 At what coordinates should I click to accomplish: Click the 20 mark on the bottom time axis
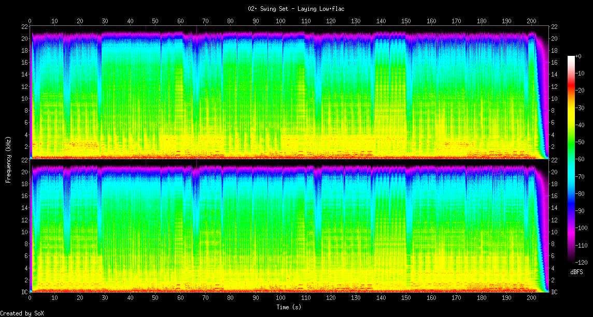[80, 298]
